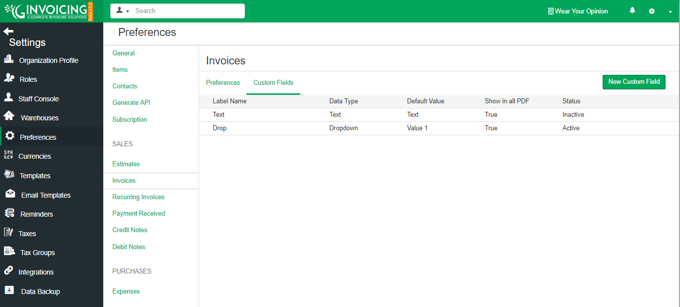Click the Tax Groups icon

pyautogui.click(x=9, y=251)
